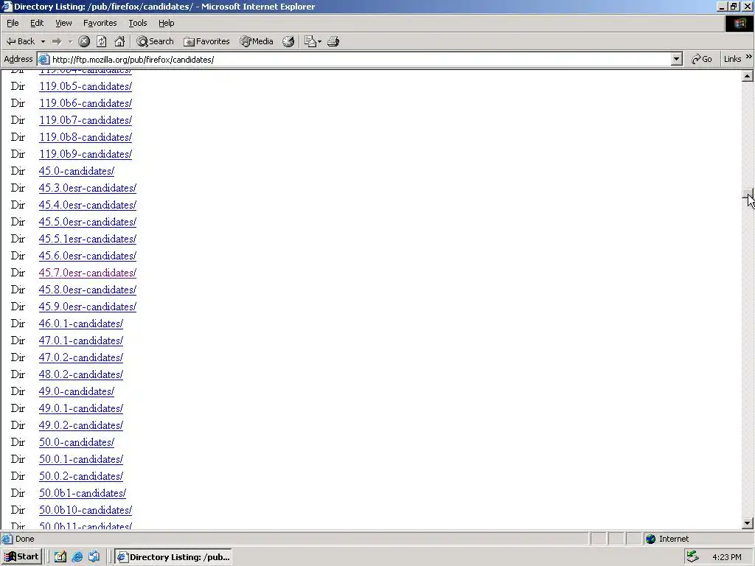The width and height of the screenshot is (755, 566).
Task: Expand the Address bar dropdown list
Action: coord(677,59)
